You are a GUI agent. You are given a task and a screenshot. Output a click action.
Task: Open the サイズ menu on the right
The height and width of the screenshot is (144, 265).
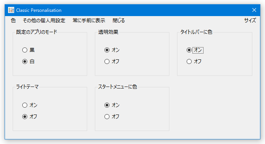pyautogui.click(x=250, y=20)
